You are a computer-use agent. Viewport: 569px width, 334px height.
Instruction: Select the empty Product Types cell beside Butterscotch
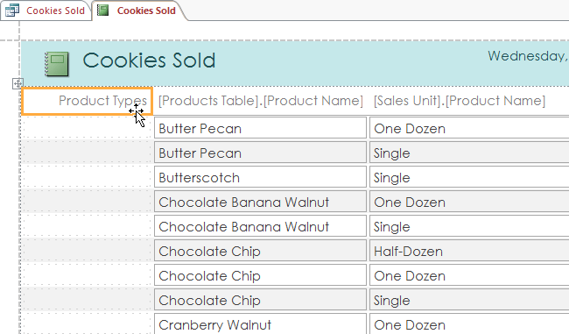[87, 177]
